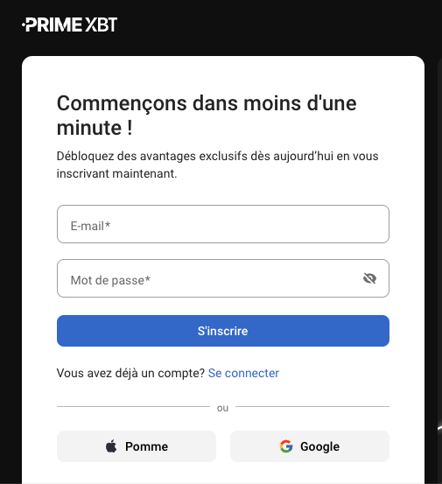The width and height of the screenshot is (442, 484).
Task: Focus the E-mail input field
Action: [x=223, y=224]
